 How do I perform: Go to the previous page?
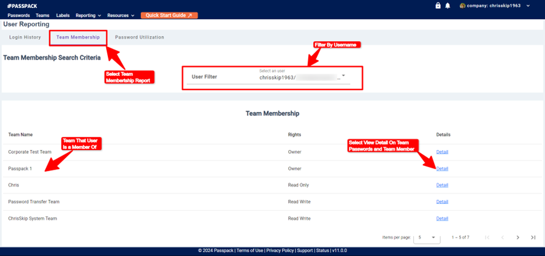pyautogui.click(x=502, y=237)
